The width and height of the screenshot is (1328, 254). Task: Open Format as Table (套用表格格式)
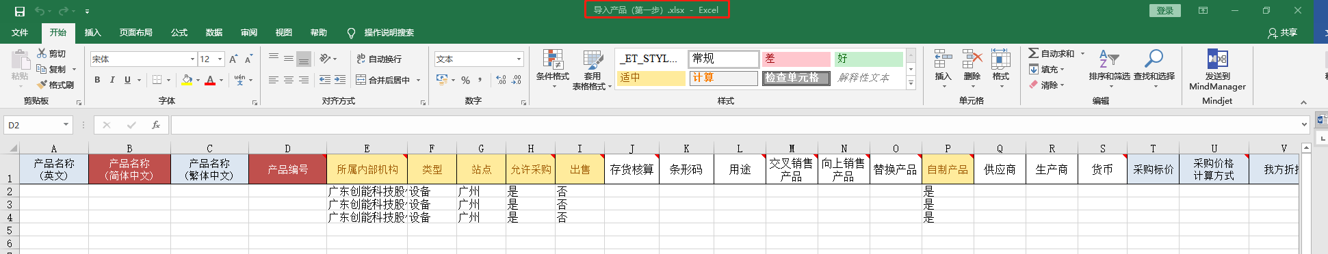[x=592, y=70]
